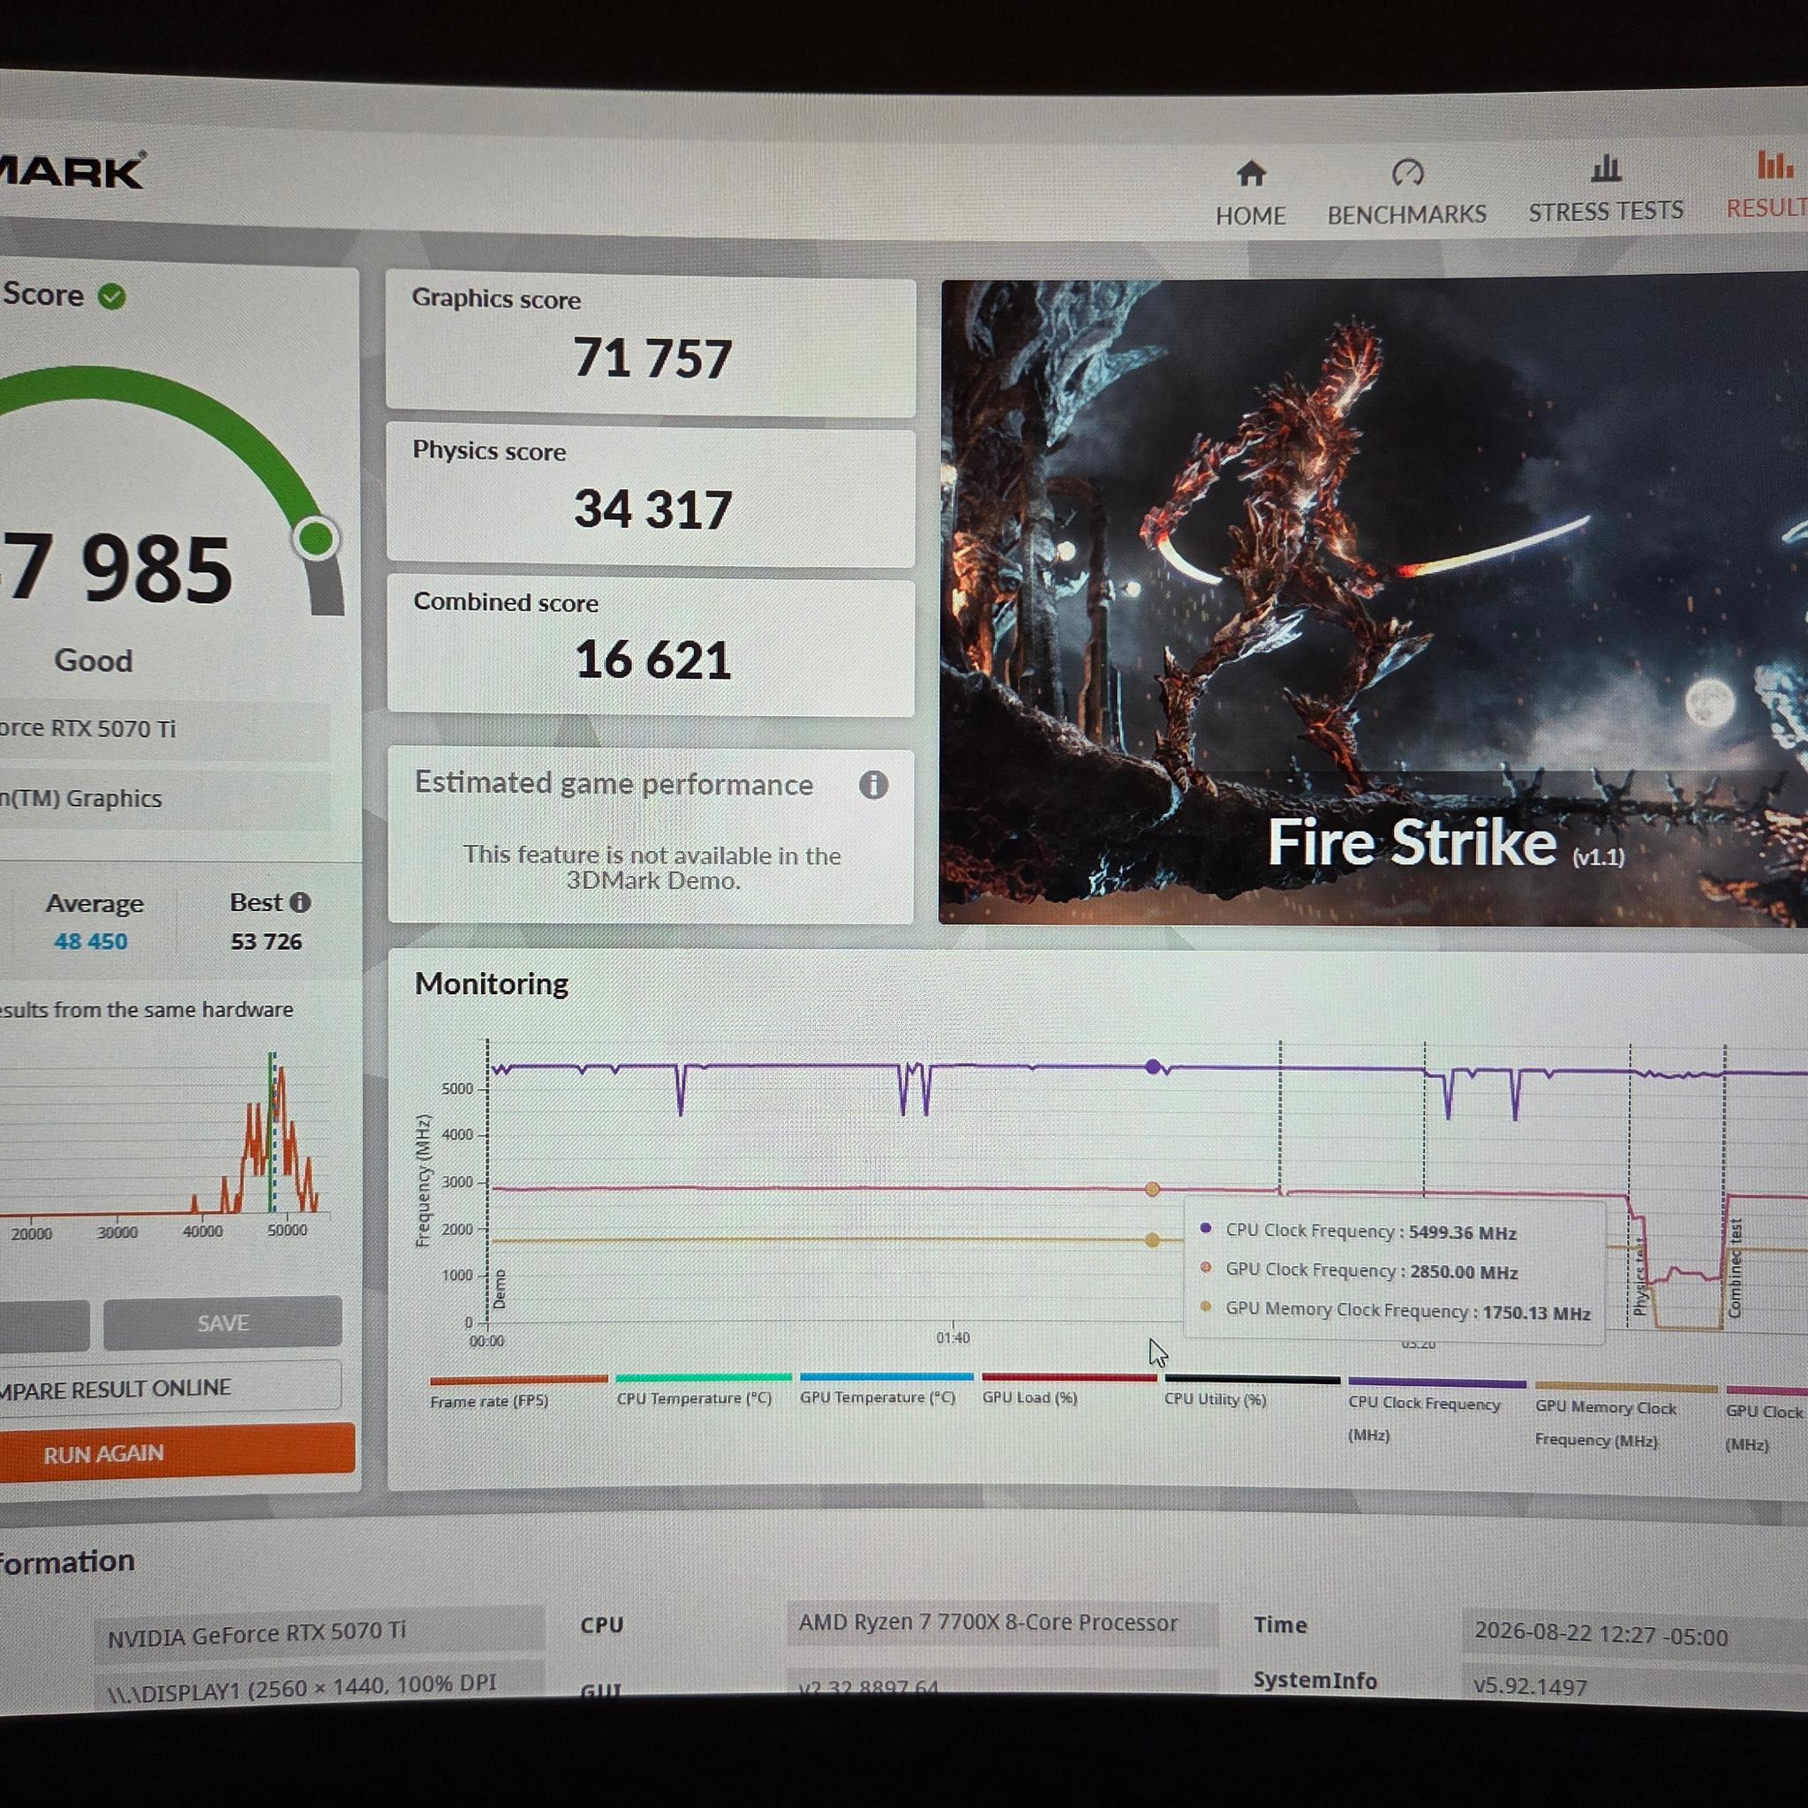
Task: Open the Stress Tests tab
Action: pyautogui.click(x=1605, y=190)
